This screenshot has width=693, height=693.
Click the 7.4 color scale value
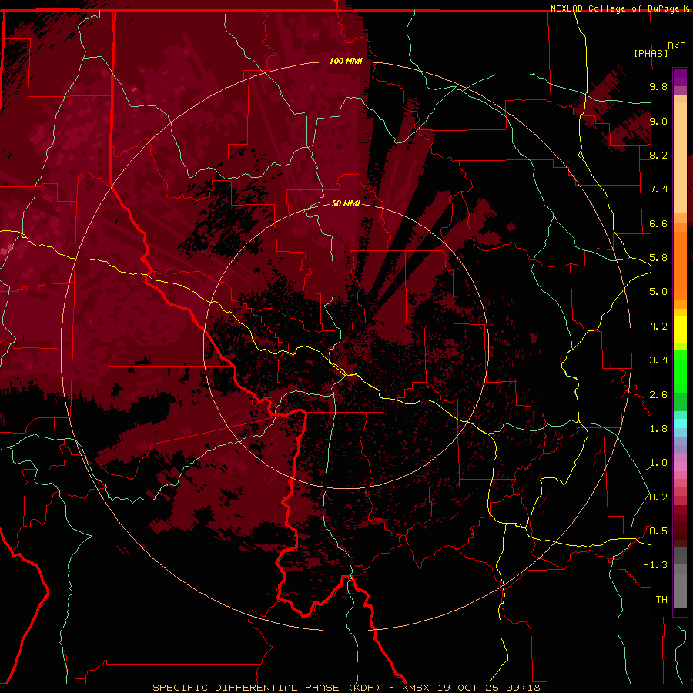pos(658,189)
